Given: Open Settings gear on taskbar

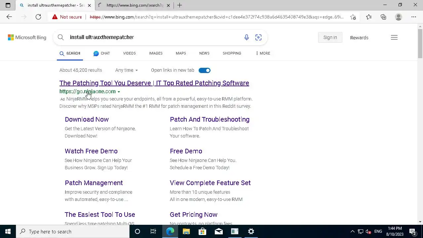Looking at the screenshot, I should 251,231.
